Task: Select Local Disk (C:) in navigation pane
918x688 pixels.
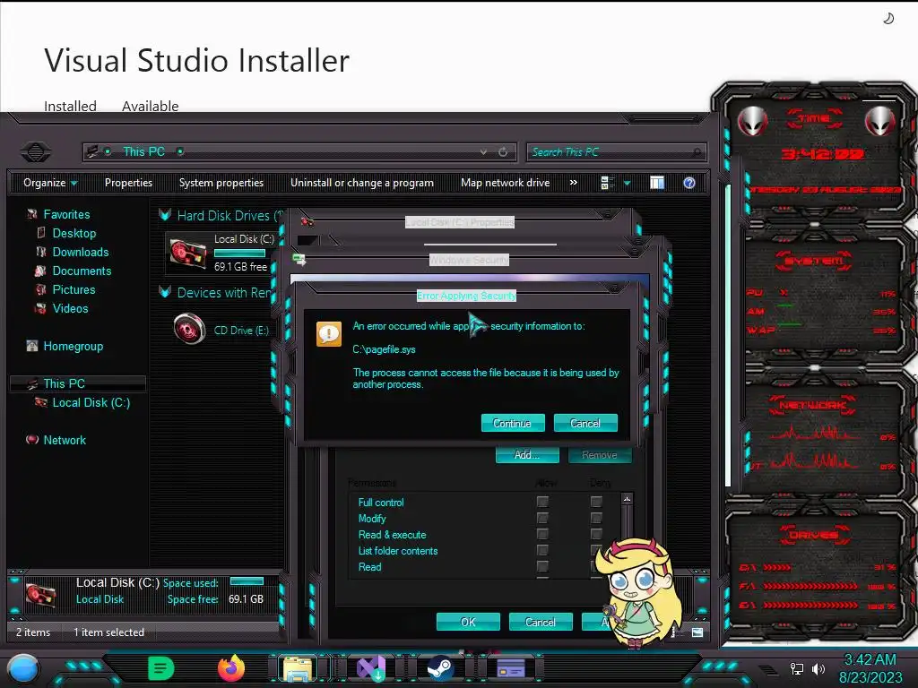Action: [91, 402]
